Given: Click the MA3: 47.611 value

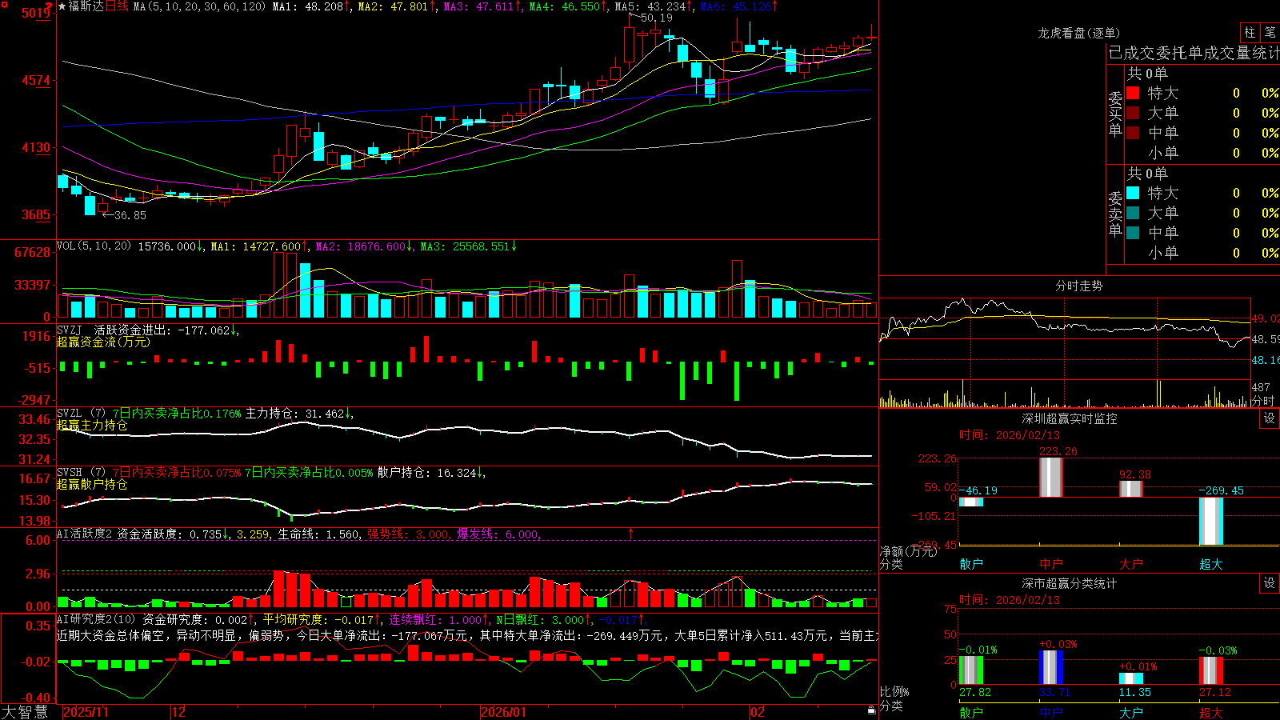Looking at the screenshot, I should tap(483, 6).
